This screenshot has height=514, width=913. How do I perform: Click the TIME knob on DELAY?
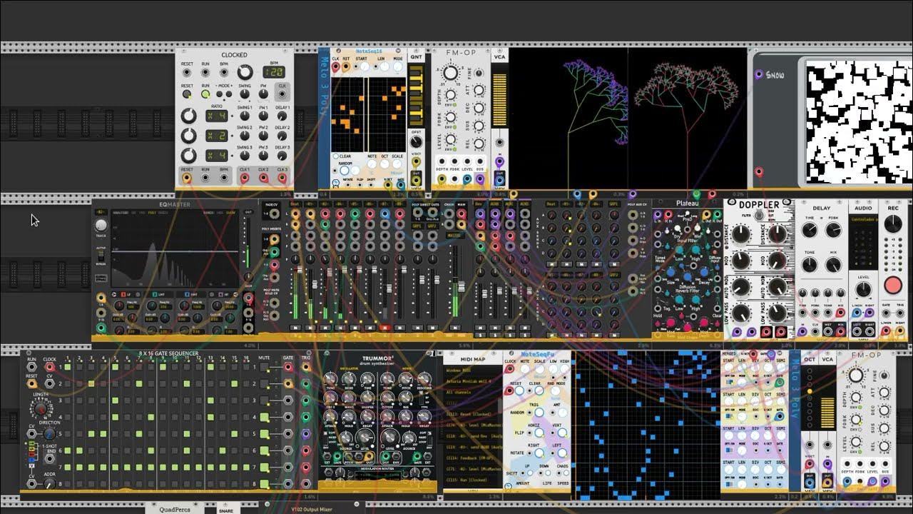(x=810, y=230)
